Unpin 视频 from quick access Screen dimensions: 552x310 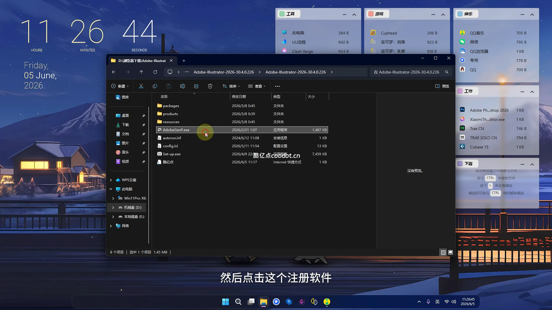point(143,162)
